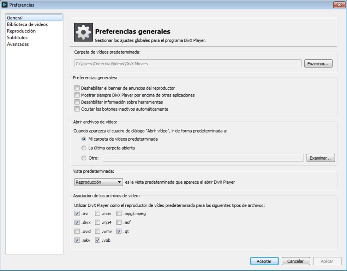Select the Otro radio option
This screenshot has width=347, height=271.
(84, 158)
